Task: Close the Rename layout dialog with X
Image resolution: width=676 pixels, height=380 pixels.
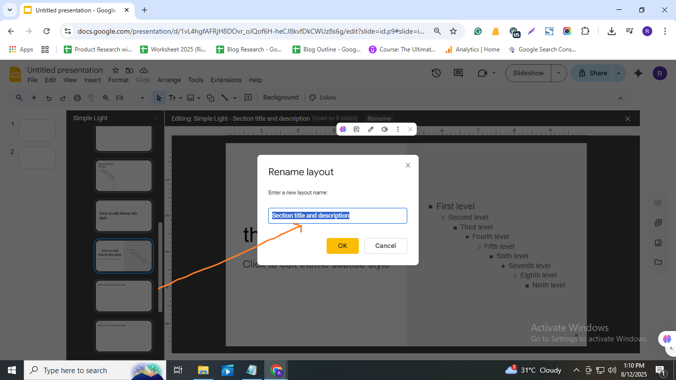Action: click(408, 165)
